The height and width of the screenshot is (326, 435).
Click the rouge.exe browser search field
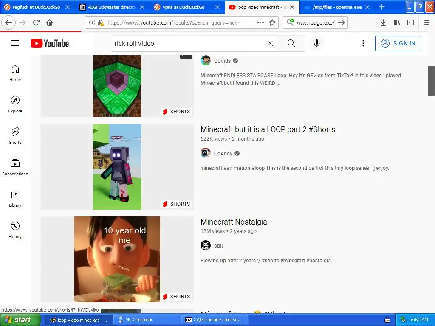coord(315,22)
